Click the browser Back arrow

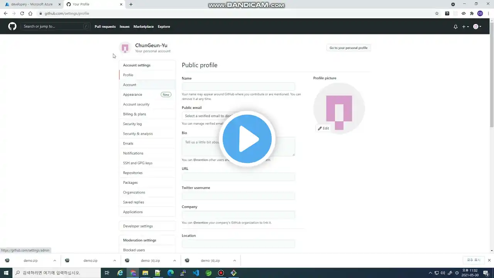[5, 13]
